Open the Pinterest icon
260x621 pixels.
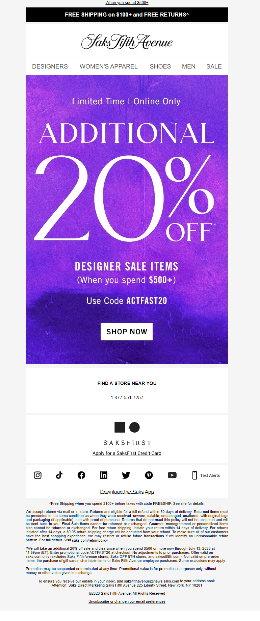[149, 475]
